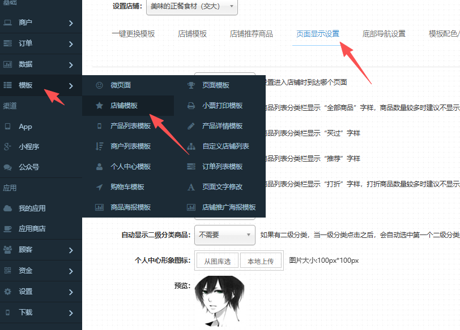
Task: Click the sitemap icon for 自定义店铺列表
Action: (x=191, y=146)
